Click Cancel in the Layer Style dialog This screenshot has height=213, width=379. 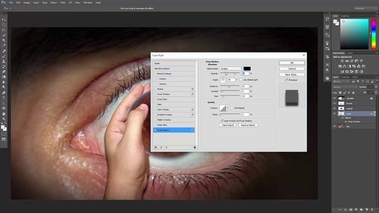(x=292, y=69)
